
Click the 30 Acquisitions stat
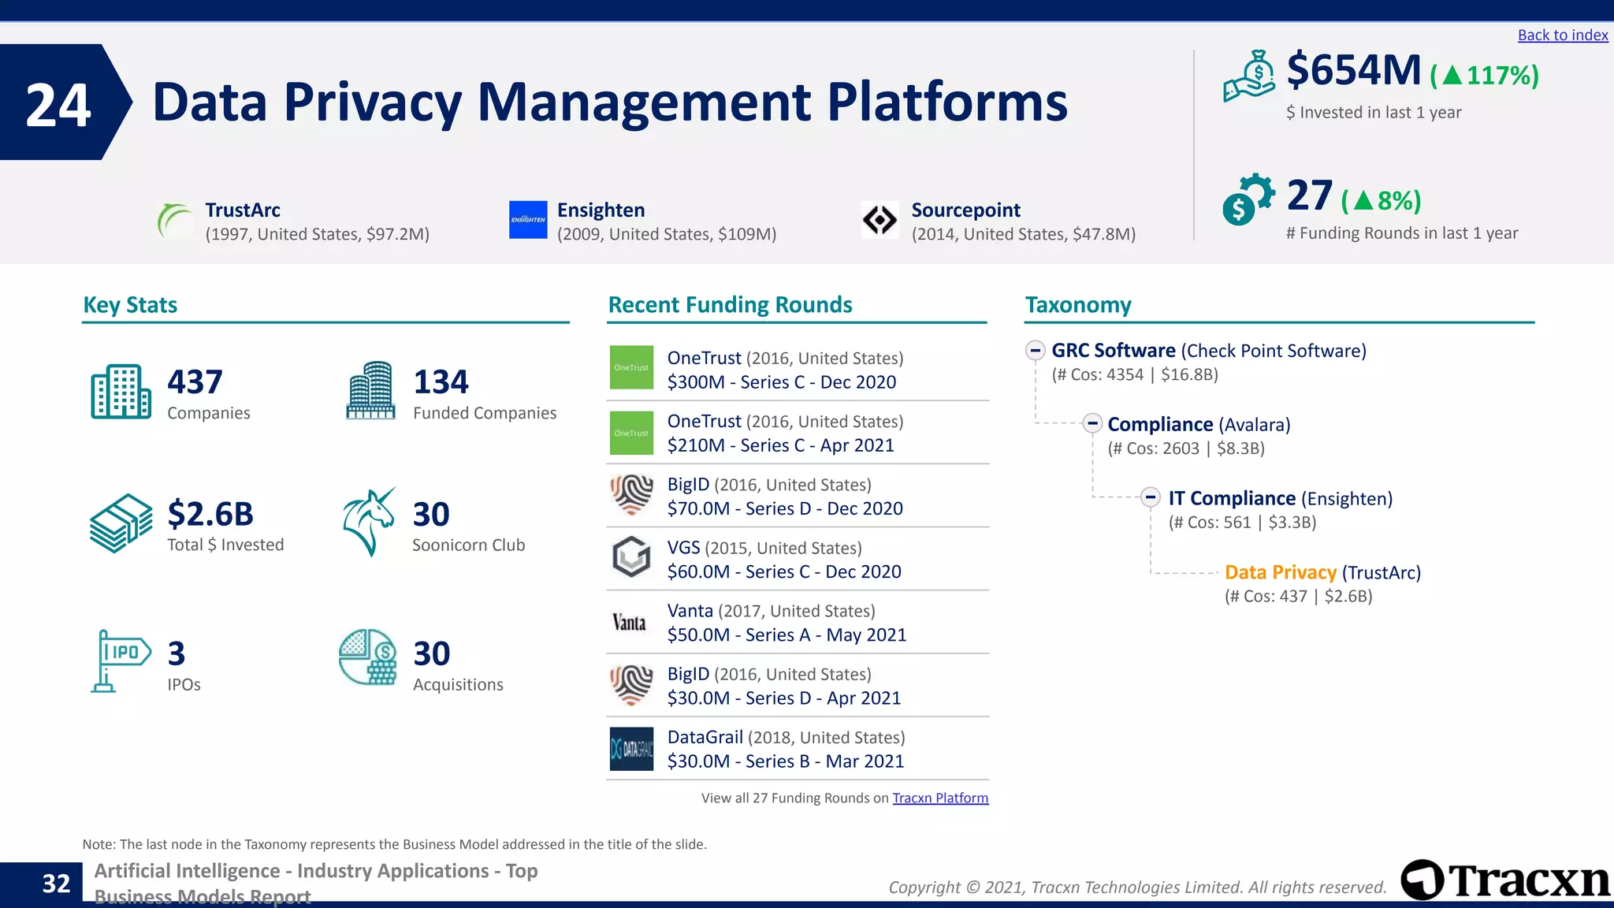coord(458,665)
